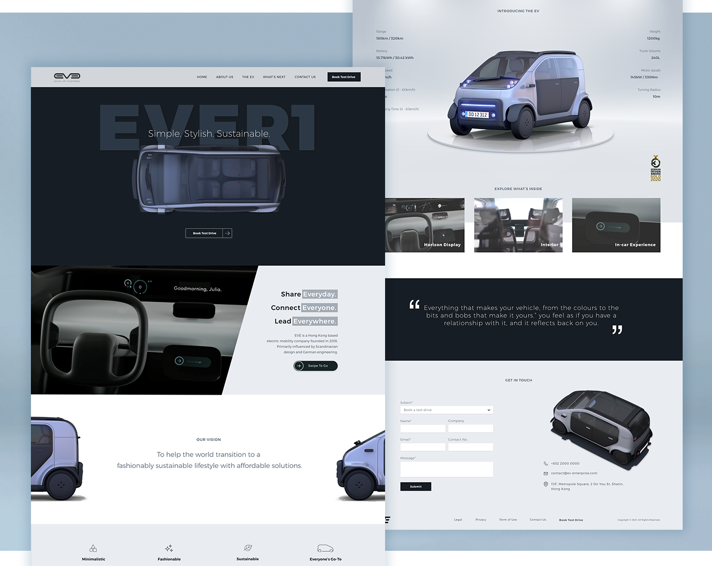Click arrow icon beside hero Book Test Drive
This screenshot has width=712, height=566.
[x=227, y=233]
